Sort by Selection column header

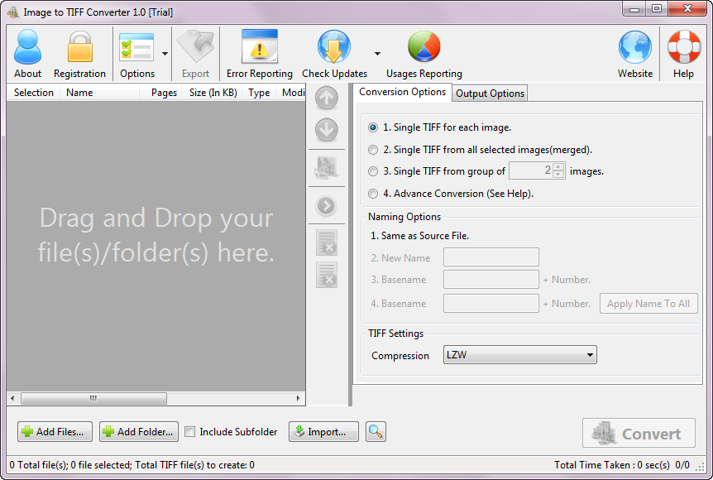pos(34,93)
